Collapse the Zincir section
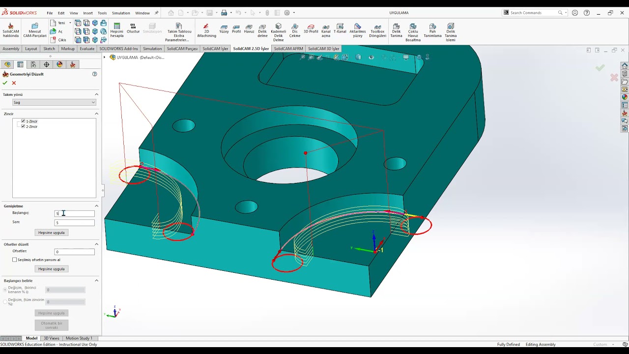This screenshot has height=354, width=629. [x=96, y=114]
